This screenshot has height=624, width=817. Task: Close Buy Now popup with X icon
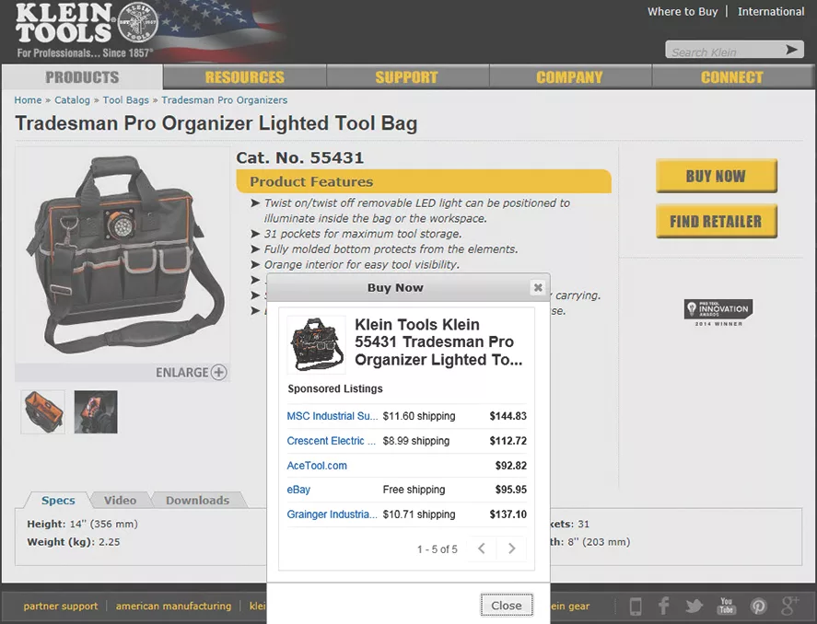(x=538, y=287)
